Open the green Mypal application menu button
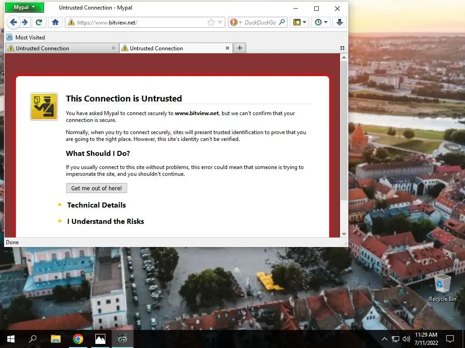This screenshot has width=465, height=348. coord(25,7)
